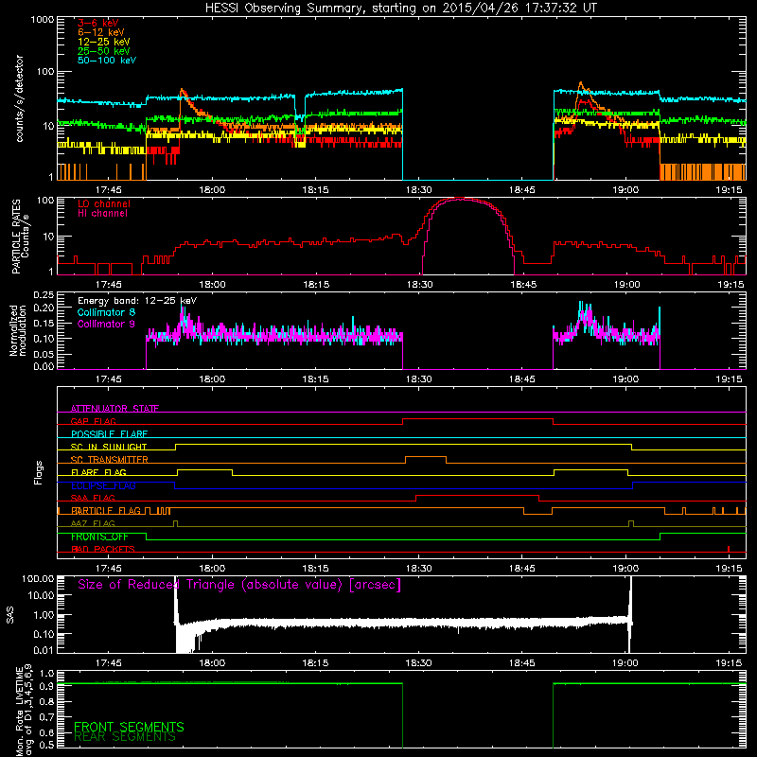This screenshot has height=757, width=757.
Task: Select the cyan 50-100 keV legend entry
Action: coord(107,61)
